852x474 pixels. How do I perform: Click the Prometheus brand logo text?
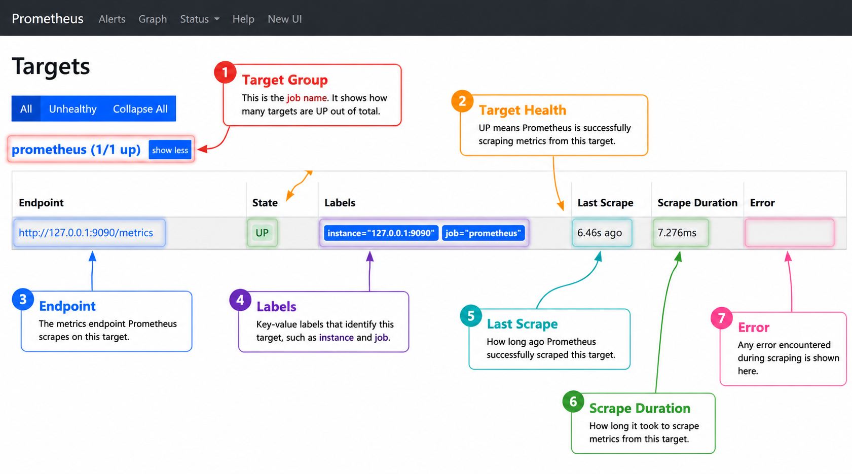[x=47, y=19]
